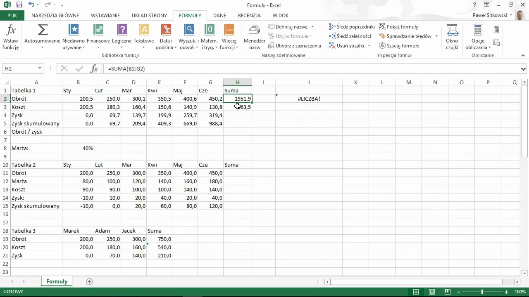Switch to RECENZJA tab
529x297 pixels.
coord(249,15)
